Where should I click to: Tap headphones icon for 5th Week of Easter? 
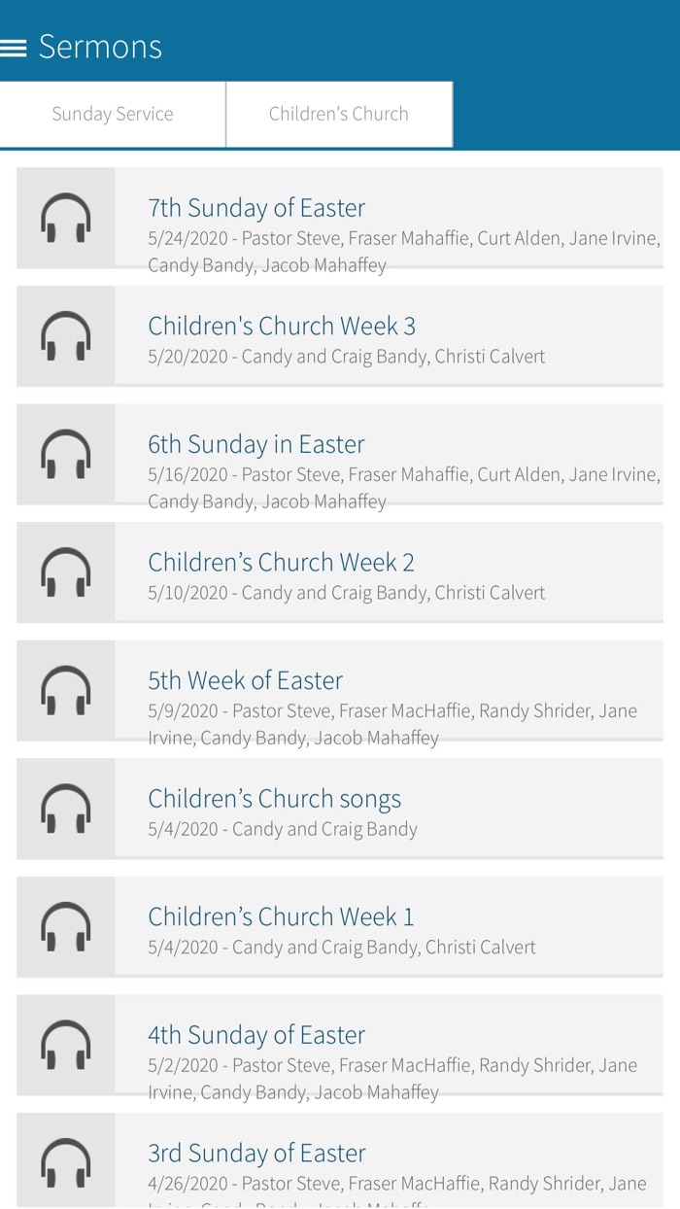(x=66, y=690)
